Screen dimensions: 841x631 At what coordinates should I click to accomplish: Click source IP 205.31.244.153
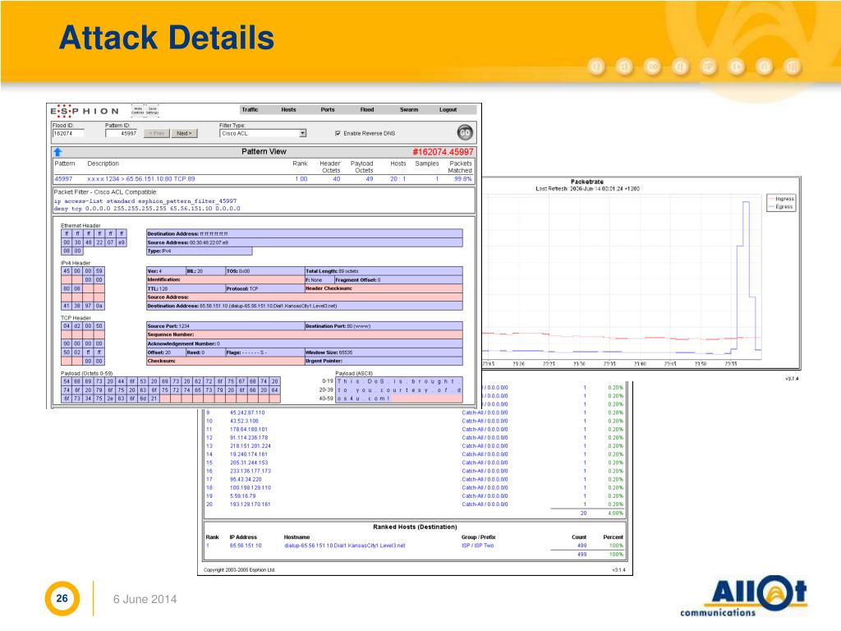click(248, 463)
